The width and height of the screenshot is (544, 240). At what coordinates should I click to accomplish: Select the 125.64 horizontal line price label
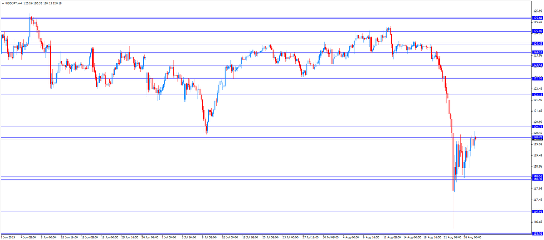click(x=538, y=18)
